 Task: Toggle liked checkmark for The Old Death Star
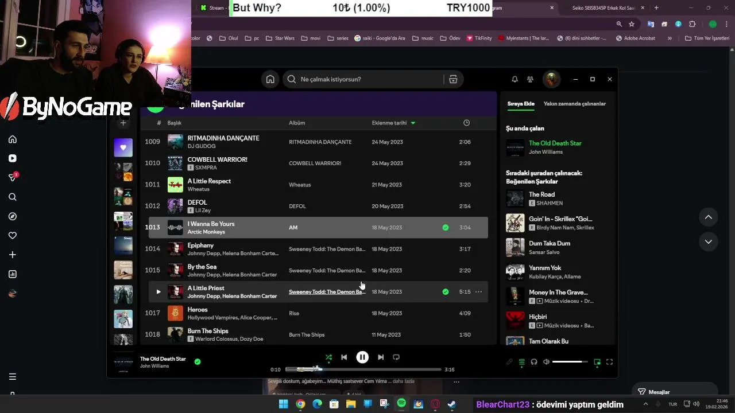(198, 362)
